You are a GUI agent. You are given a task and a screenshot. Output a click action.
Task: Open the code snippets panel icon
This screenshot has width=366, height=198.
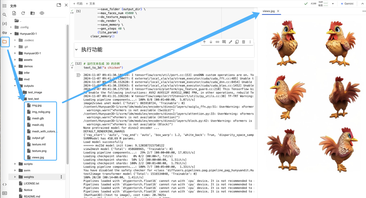point(4,184)
